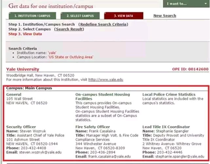The image size is (210, 164).
Task: Open the Select Campus tab
Action: pyautogui.click(x=80, y=16)
